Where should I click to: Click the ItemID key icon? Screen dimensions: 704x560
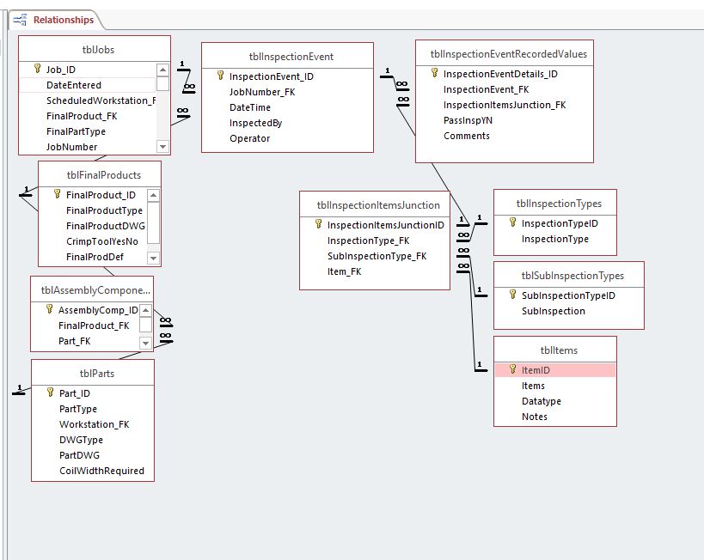coord(512,369)
